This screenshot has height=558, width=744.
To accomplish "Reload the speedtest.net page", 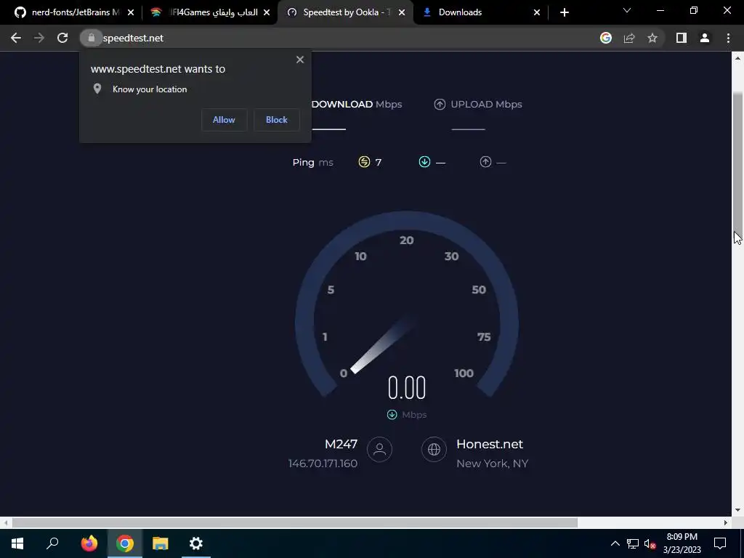I will [x=62, y=38].
